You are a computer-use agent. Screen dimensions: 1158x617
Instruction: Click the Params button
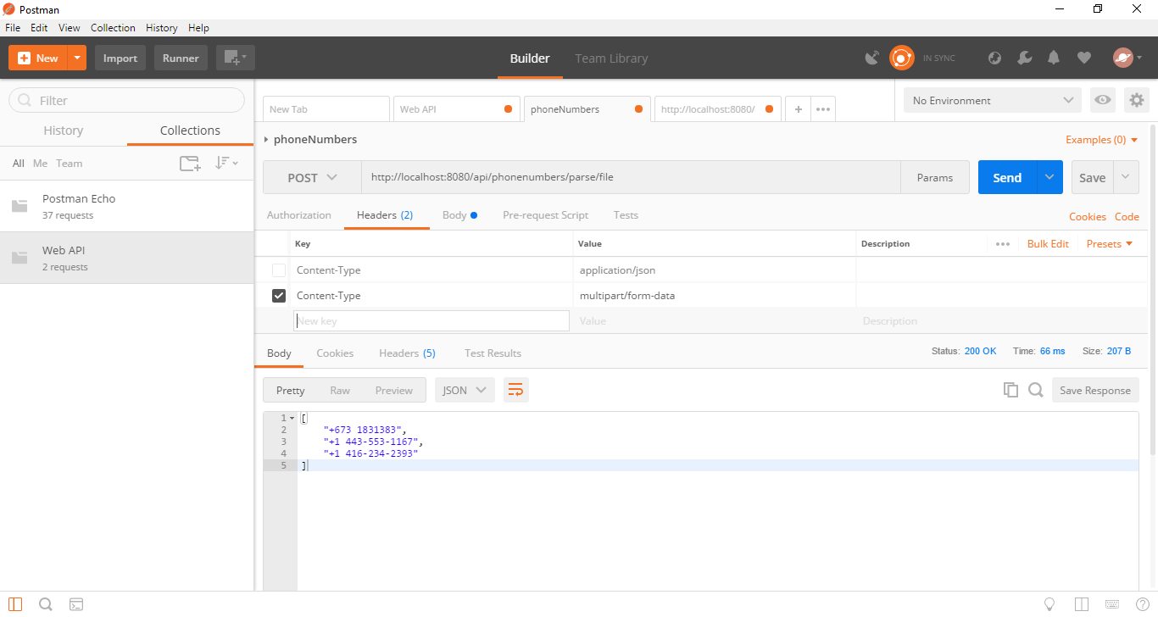click(x=935, y=177)
